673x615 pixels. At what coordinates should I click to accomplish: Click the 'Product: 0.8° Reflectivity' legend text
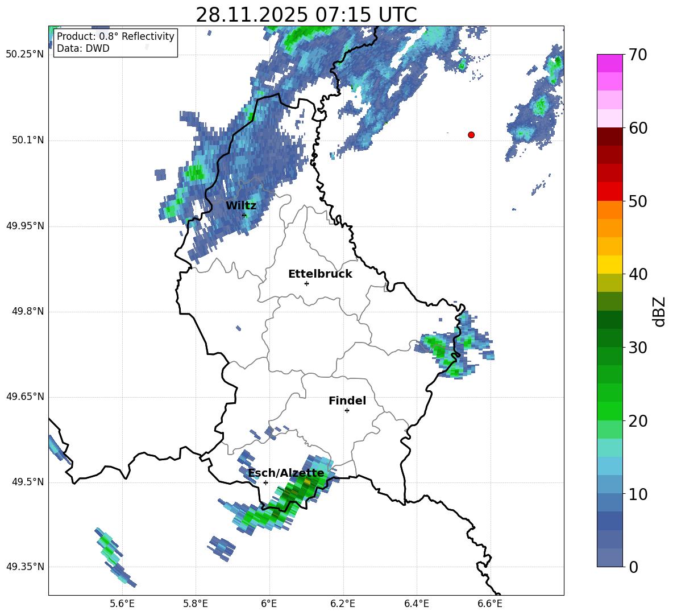[115, 36]
